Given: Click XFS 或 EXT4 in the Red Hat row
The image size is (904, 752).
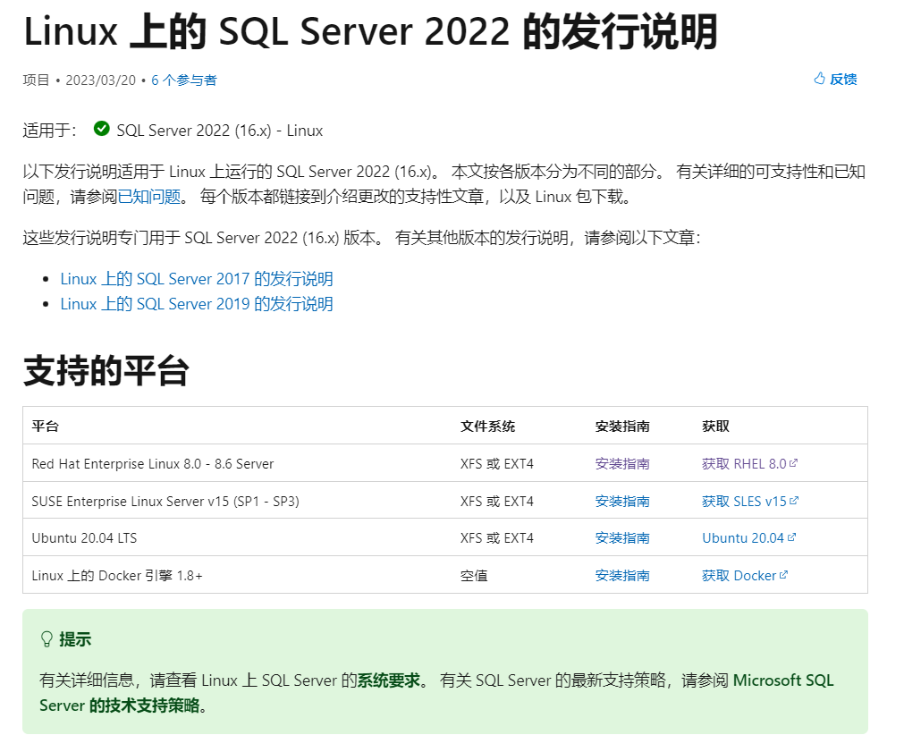Looking at the screenshot, I should point(497,464).
